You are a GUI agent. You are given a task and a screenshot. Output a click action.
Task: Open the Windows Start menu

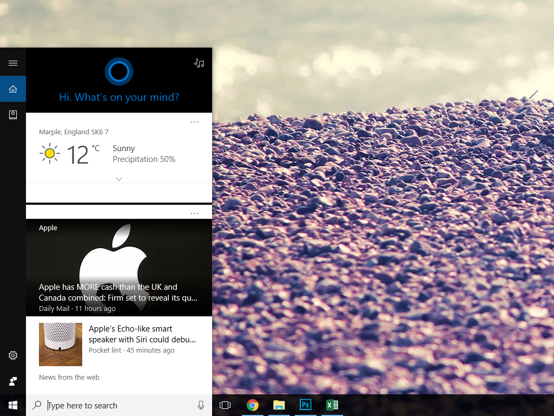13,405
